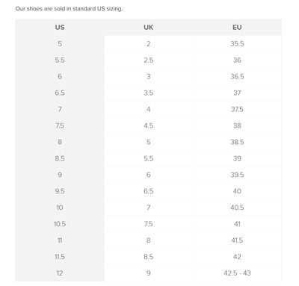
Task: Select US size 10.5 cell
Action: pos(60,224)
